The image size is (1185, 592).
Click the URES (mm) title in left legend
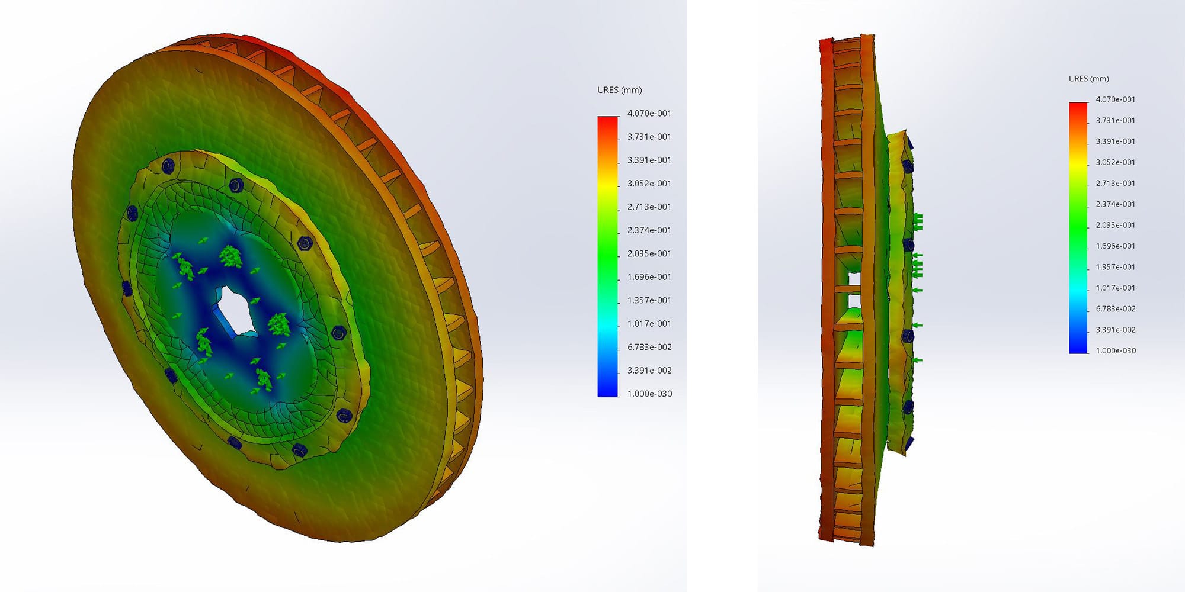[619, 90]
